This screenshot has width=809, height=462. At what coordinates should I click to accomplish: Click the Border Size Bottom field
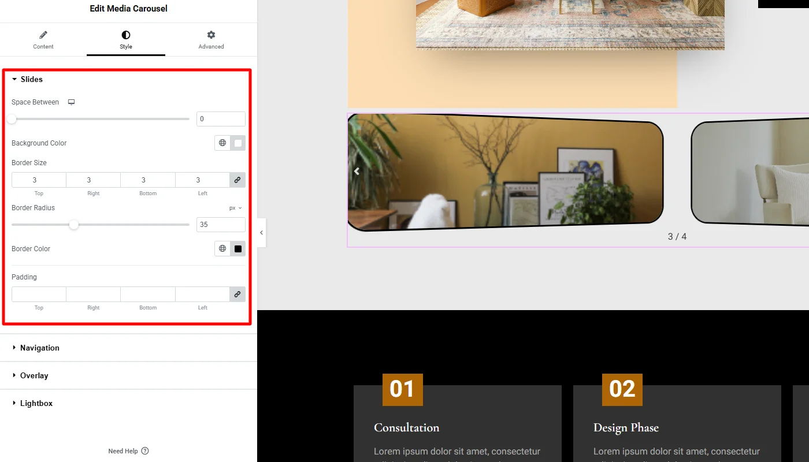point(147,180)
